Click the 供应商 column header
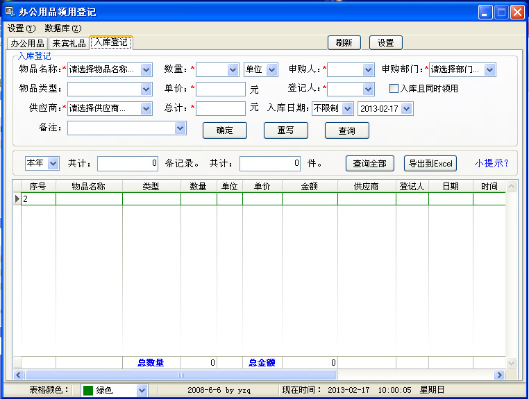The height and width of the screenshot is (399, 529). pyautogui.click(x=367, y=186)
